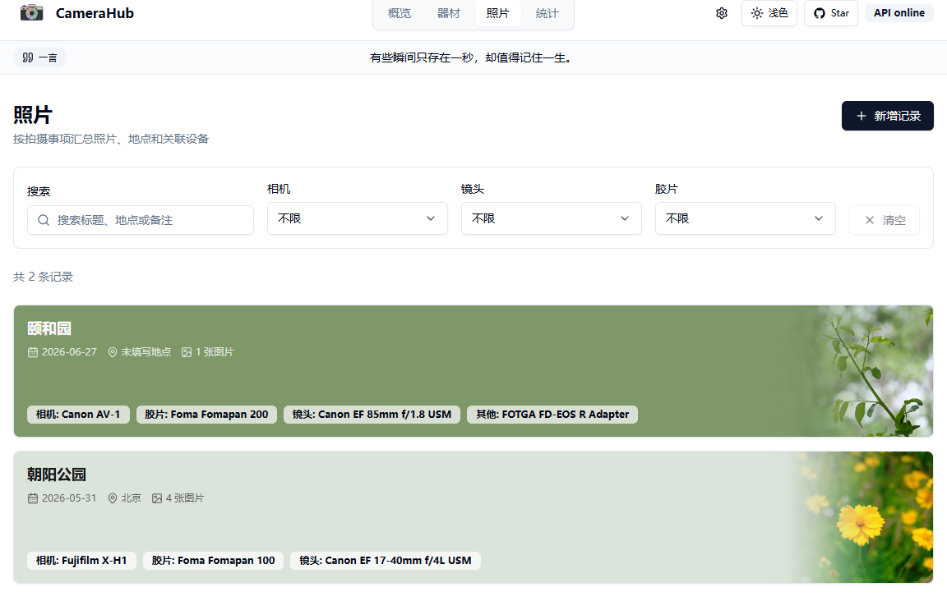
Task: Open the 朝阳公园 record title
Action: click(x=57, y=475)
